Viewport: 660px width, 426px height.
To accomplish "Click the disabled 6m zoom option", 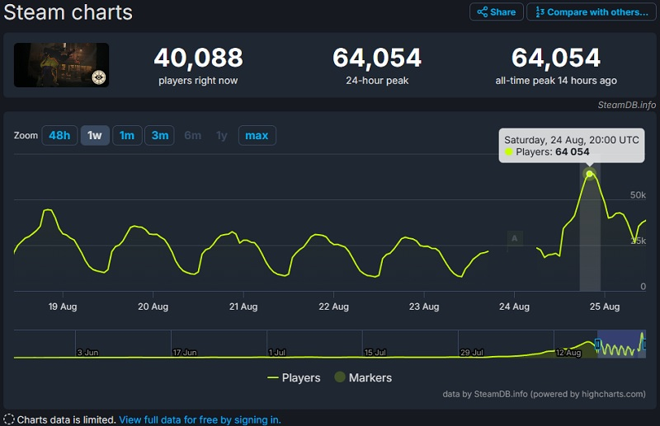I will pos(192,135).
